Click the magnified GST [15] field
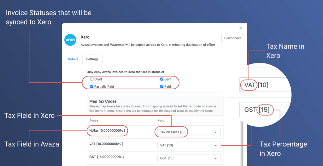 click(265, 110)
